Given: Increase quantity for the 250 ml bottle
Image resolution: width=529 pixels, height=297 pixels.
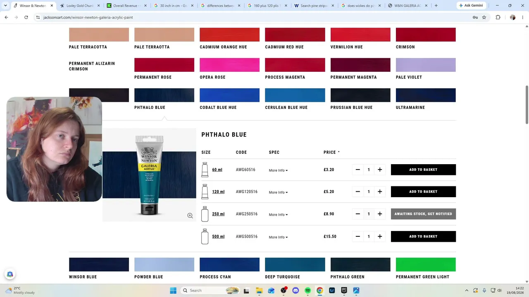Looking at the screenshot, I should [380, 214].
